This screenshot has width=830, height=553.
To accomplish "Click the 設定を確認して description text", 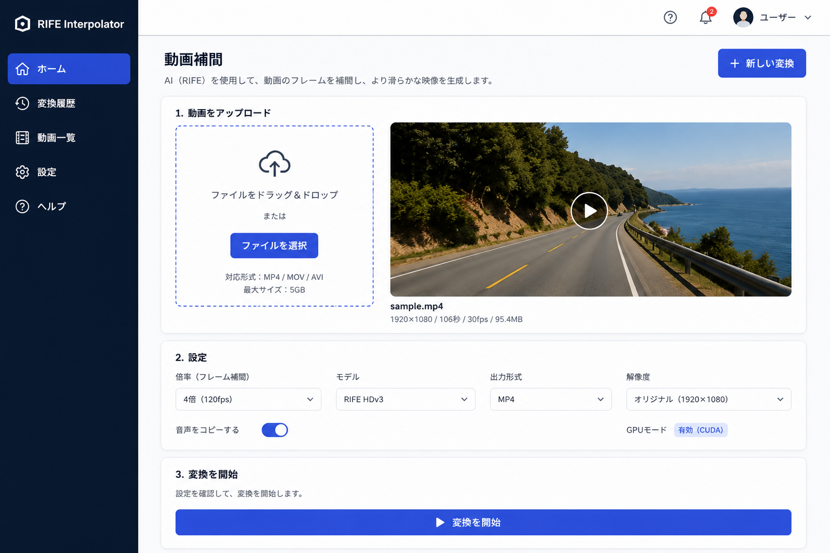I will (239, 494).
